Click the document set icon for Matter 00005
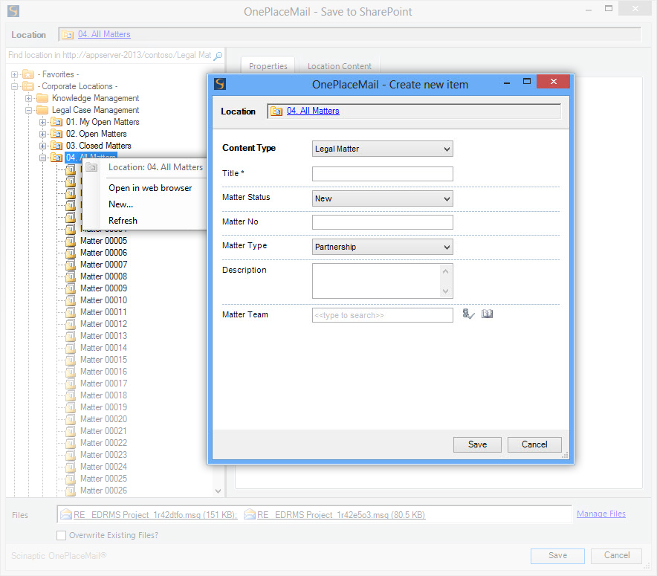 [71, 241]
